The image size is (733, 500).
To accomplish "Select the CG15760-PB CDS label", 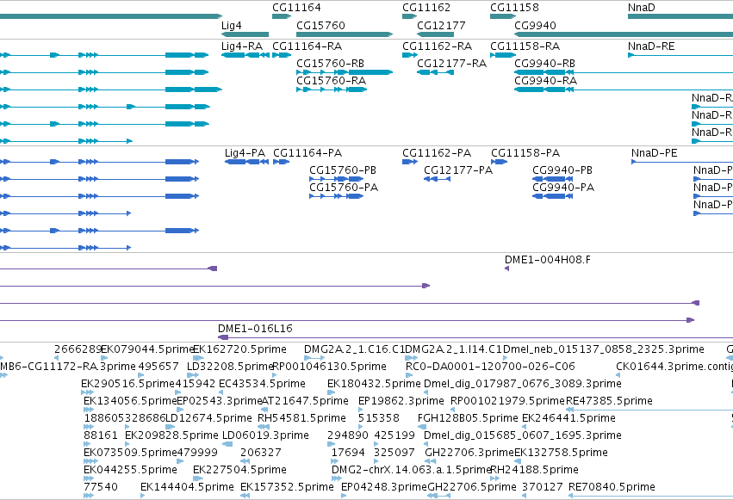I will coord(343,170).
